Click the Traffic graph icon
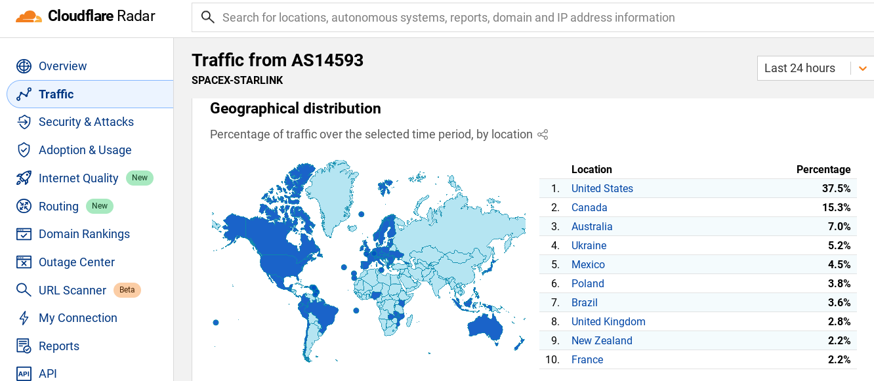The height and width of the screenshot is (381, 874). pyautogui.click(x=24, y=94)
